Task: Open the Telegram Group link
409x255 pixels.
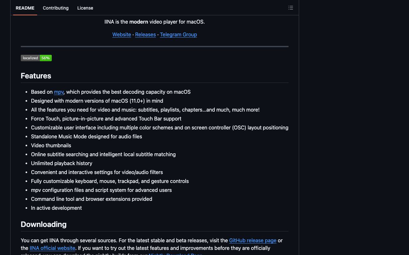Action: click(178, 34)
